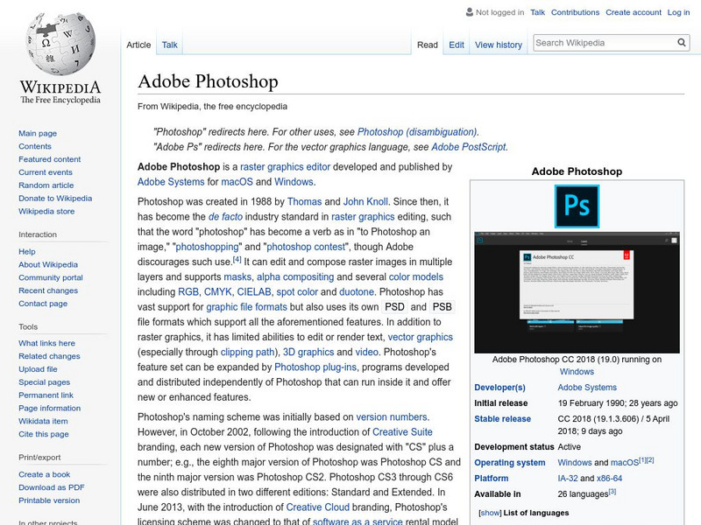This screenshot has height=525, width=701.
Task: Click Stable release infobox label
Action: click(502, 419)
